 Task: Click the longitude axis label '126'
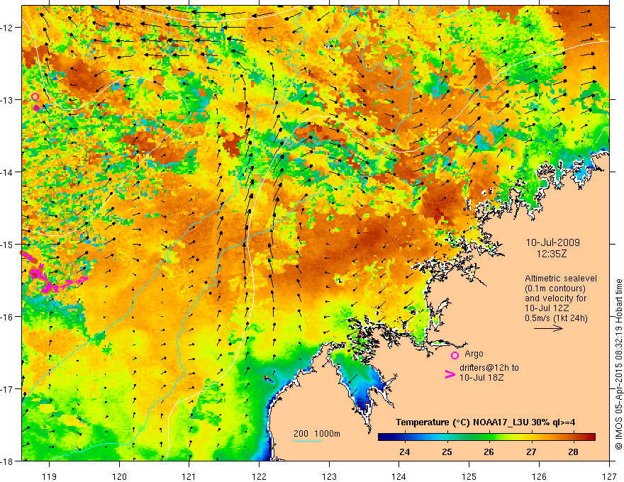[x=539, y=476]
